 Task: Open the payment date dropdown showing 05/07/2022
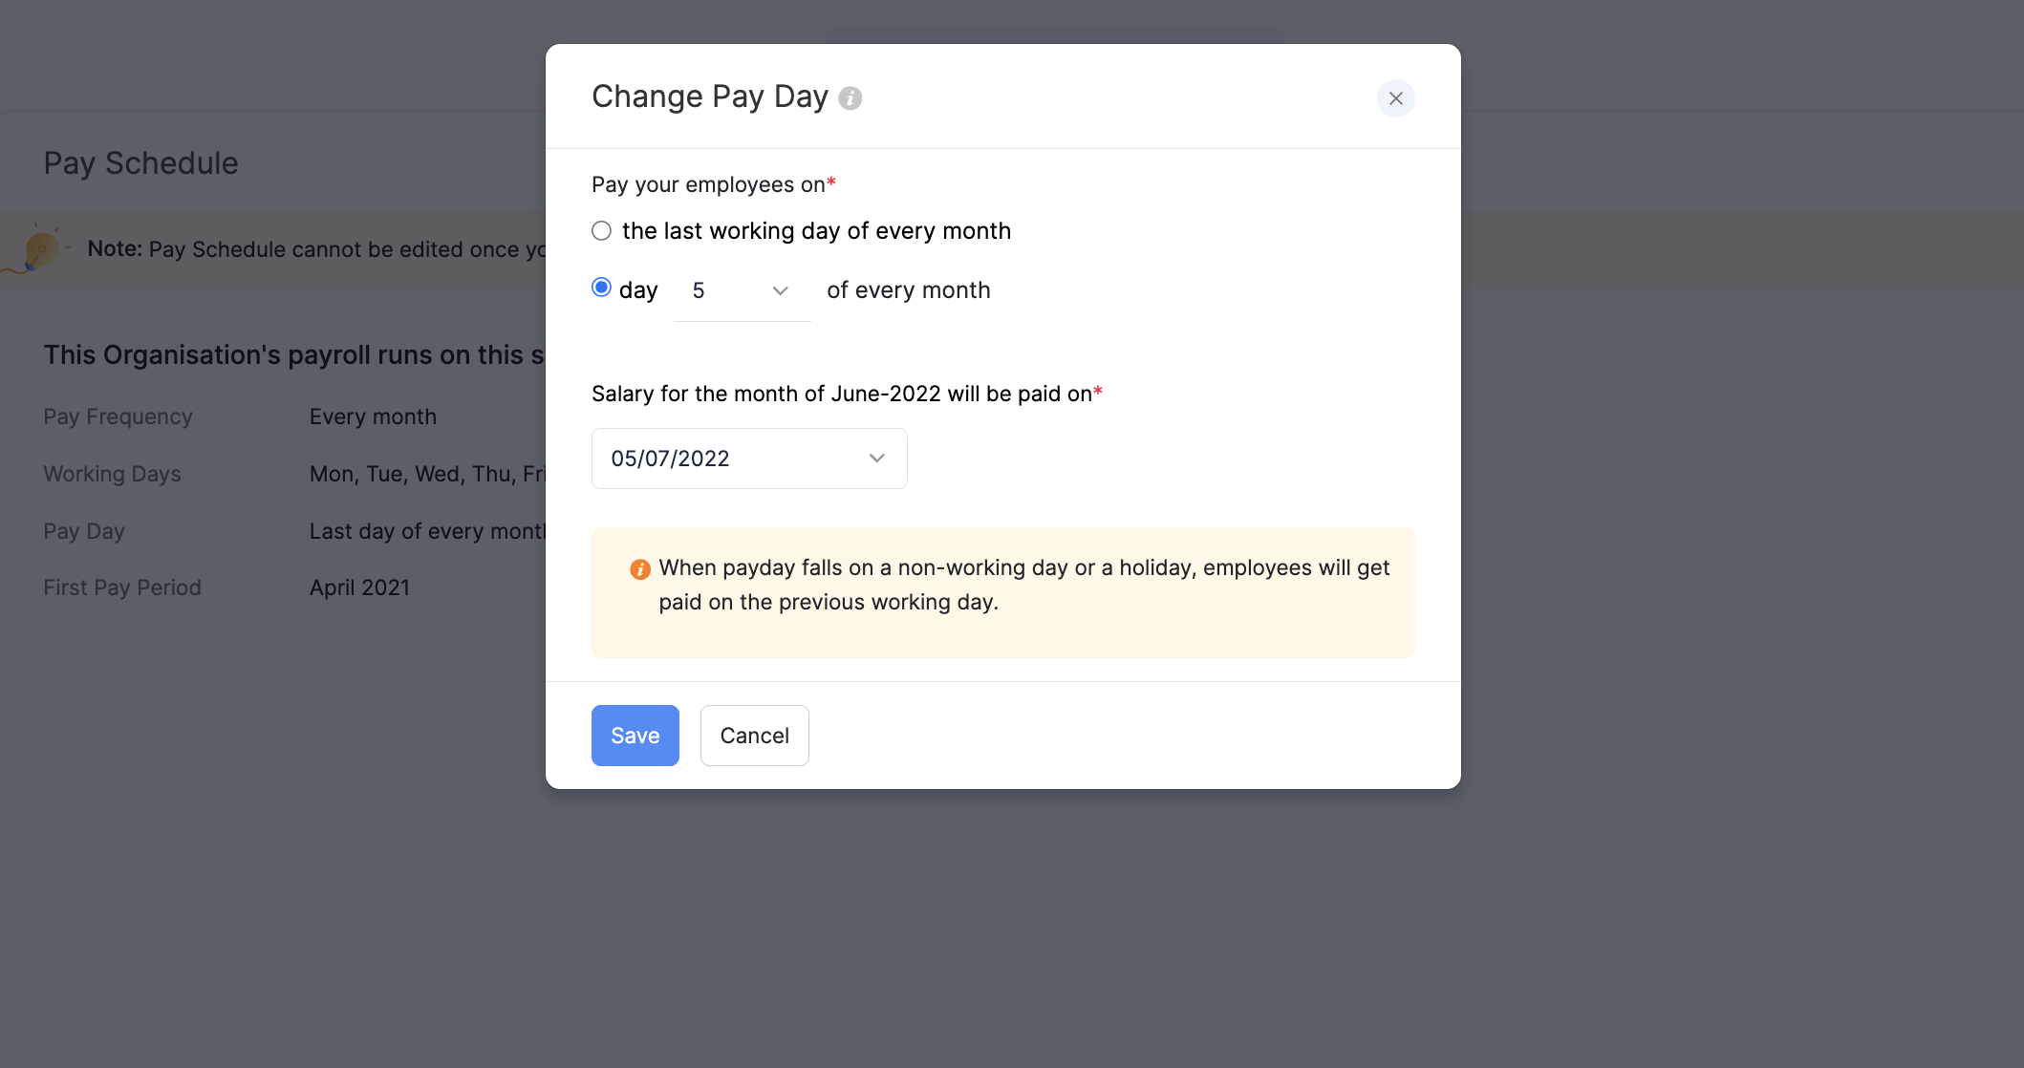(748, 459)
